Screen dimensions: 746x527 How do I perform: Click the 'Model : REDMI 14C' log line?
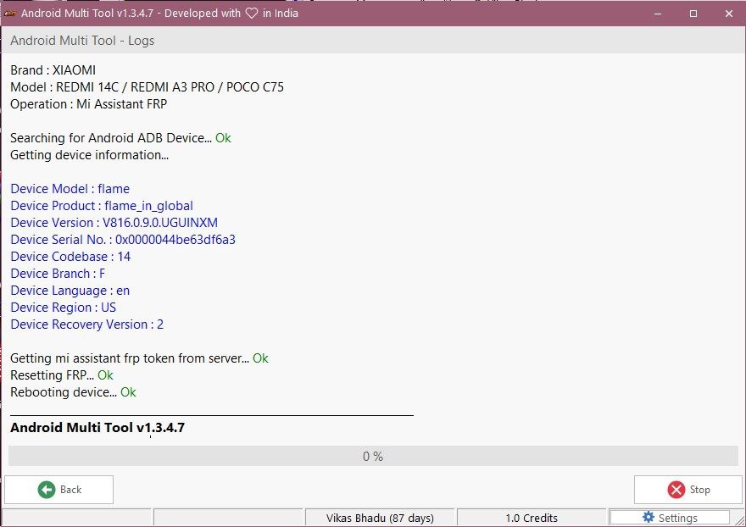click(147, 87)
